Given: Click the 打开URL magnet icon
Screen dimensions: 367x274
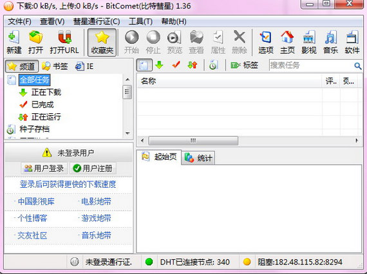Looking at the screenshot, I should [64, 38].
